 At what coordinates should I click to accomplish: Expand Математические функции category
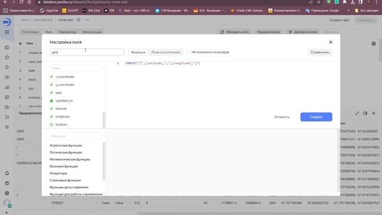(70, 159)
